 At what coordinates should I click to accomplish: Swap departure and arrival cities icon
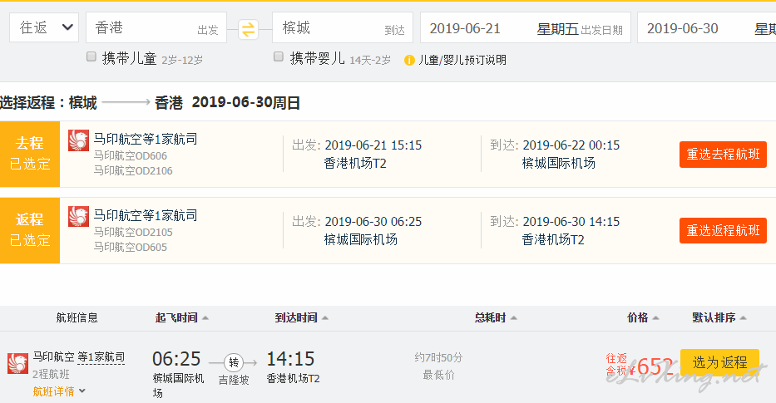coord(248,29)
